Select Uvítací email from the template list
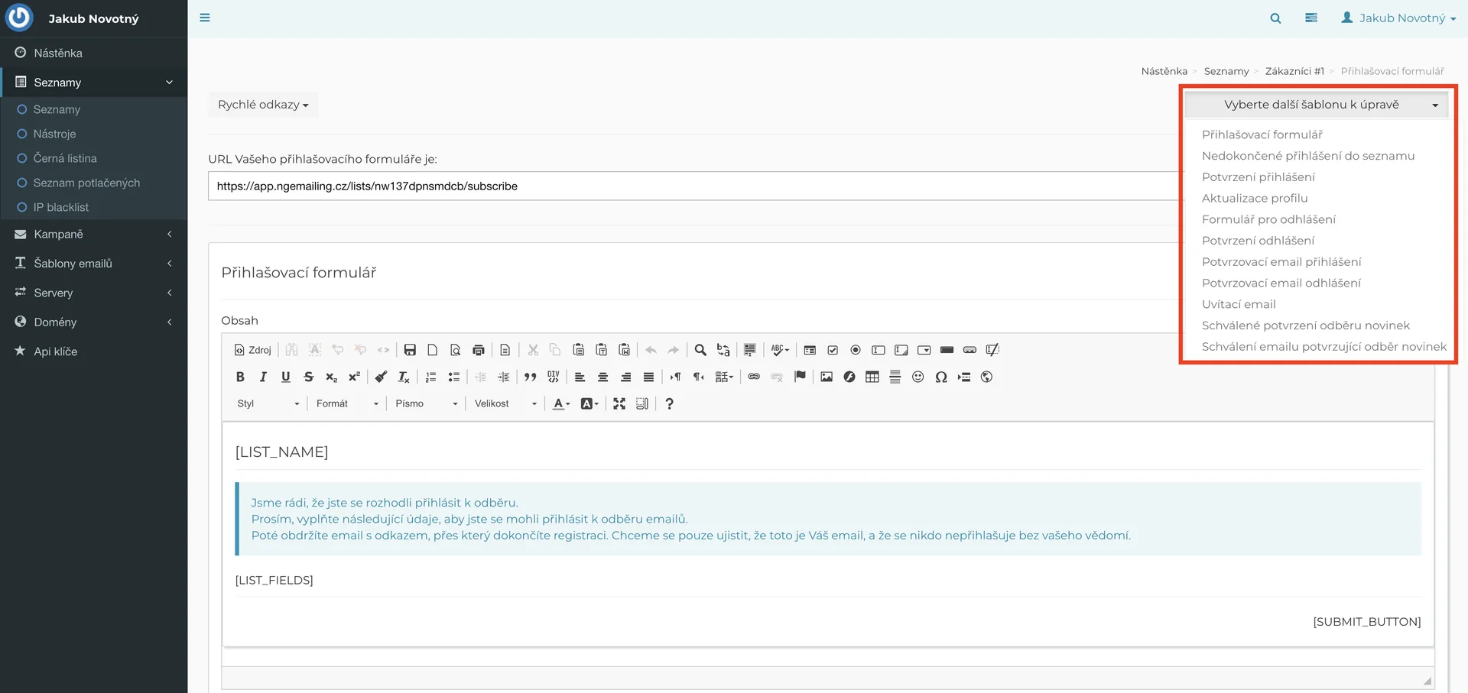This screenshot has width=1468, height=693. (1239, 304)
